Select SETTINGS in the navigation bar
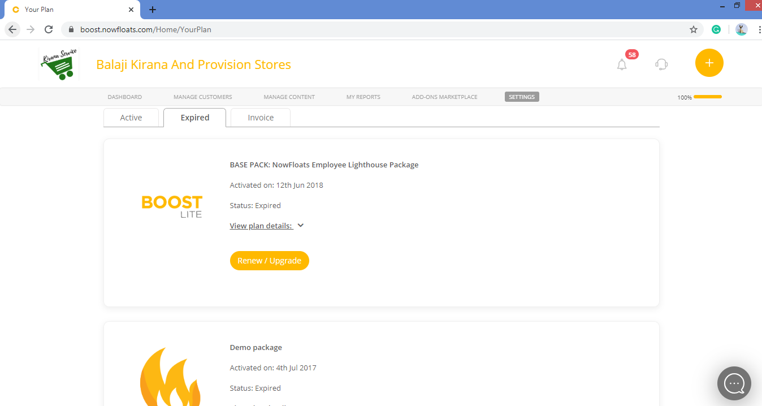This screenshot has width=762, height=406. point(521,97)
